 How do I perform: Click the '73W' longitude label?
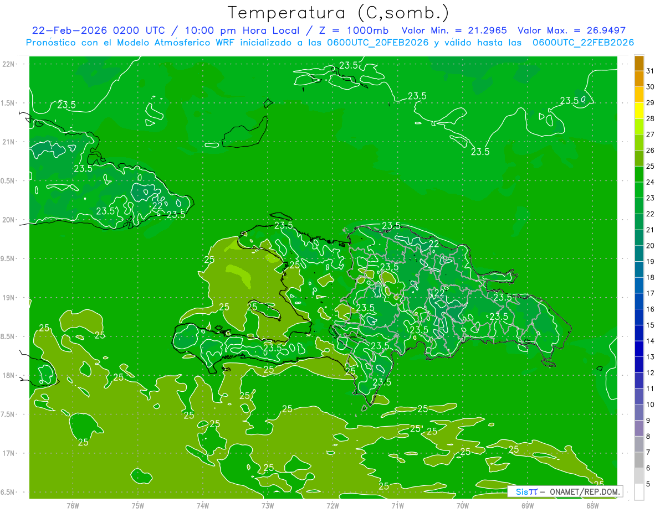[x=268, y=505]
